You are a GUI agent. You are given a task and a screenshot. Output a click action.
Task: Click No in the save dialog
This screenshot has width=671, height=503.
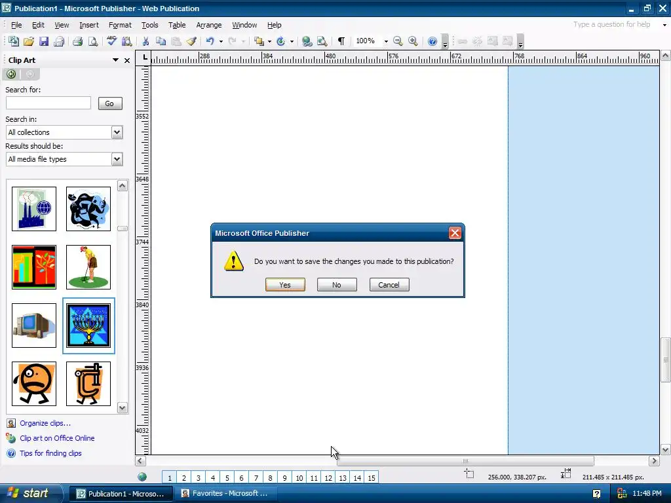pos(337,285)
